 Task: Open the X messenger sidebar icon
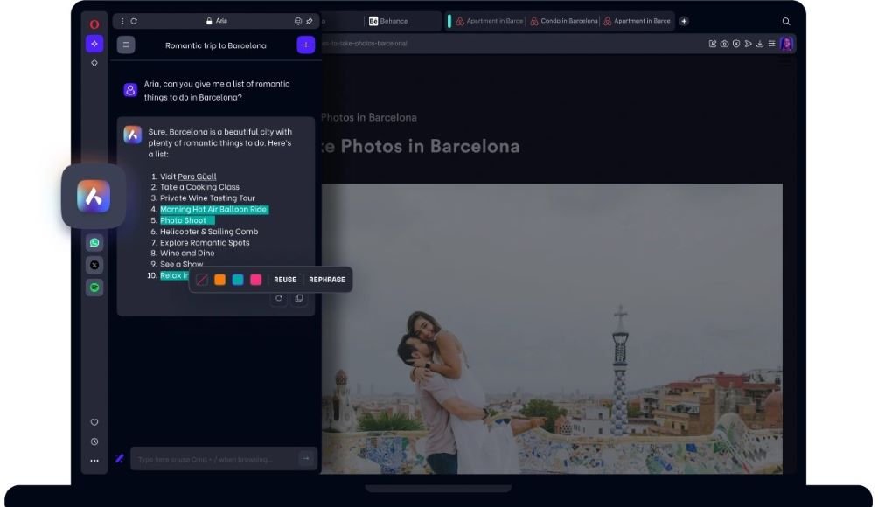click(94, 264)
